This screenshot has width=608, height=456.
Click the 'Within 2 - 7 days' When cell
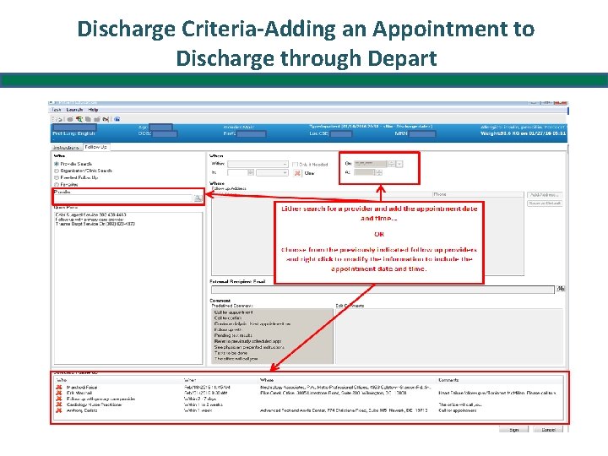pyautogui.click(x=200, y=399)
